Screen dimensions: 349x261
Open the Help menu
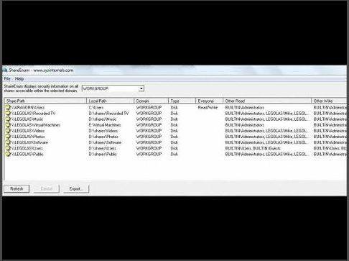pos(19,78)
